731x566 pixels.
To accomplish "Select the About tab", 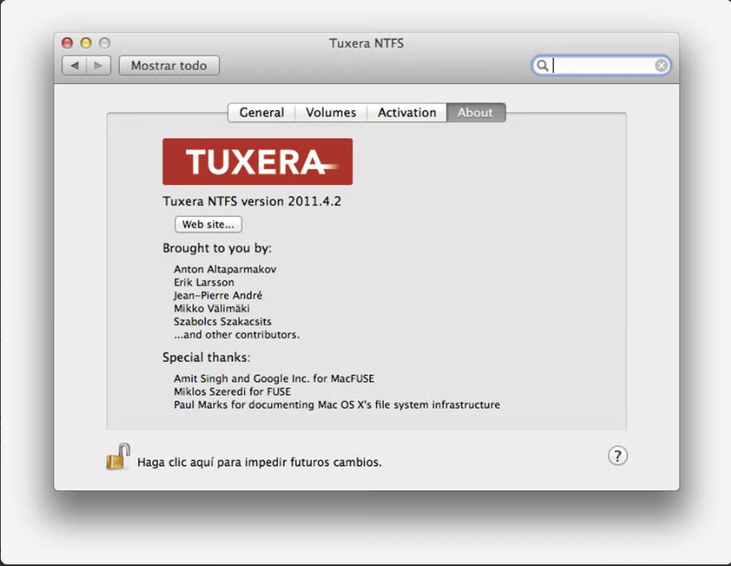I will 475,113.
